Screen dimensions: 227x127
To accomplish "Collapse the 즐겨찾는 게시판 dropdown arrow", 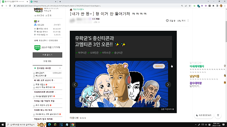I will (60, 68).
